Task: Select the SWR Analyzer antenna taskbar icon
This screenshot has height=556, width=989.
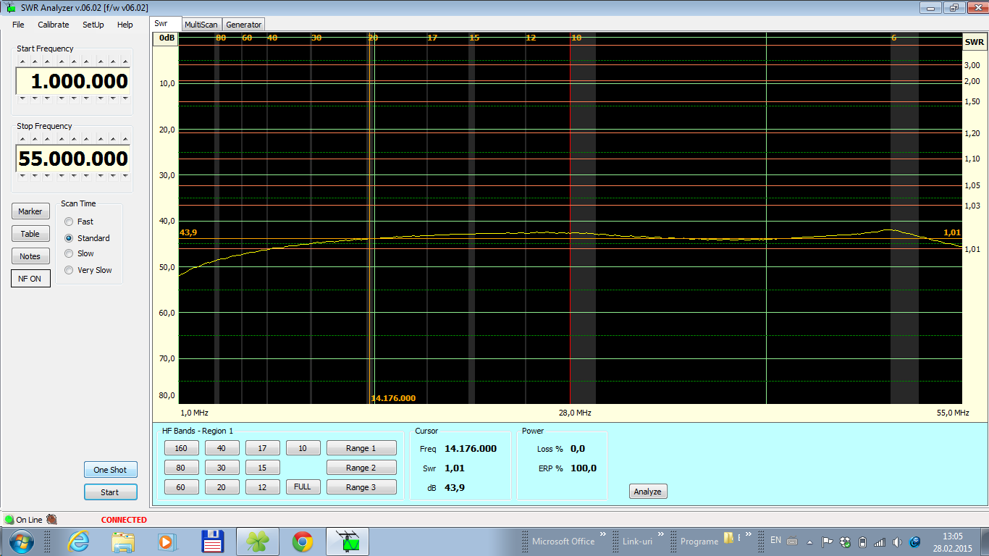Action: (x=348, y=542)
